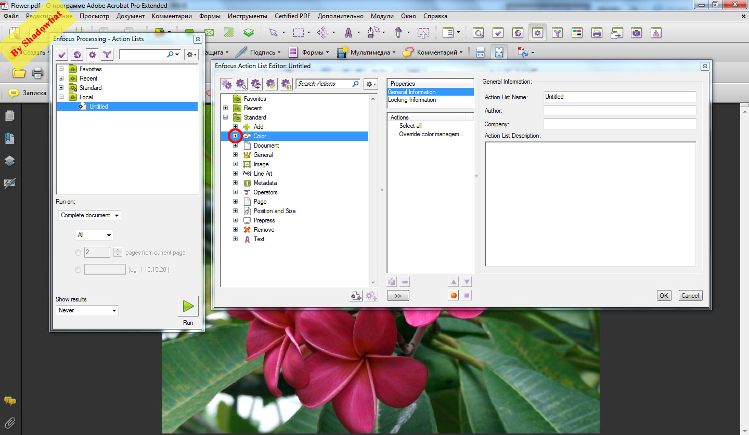Click the >> expand button below Actions list
749x435 pixels.
(398, 296)
